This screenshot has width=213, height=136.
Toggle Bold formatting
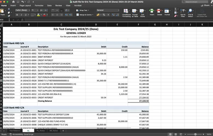click(17, 15)
